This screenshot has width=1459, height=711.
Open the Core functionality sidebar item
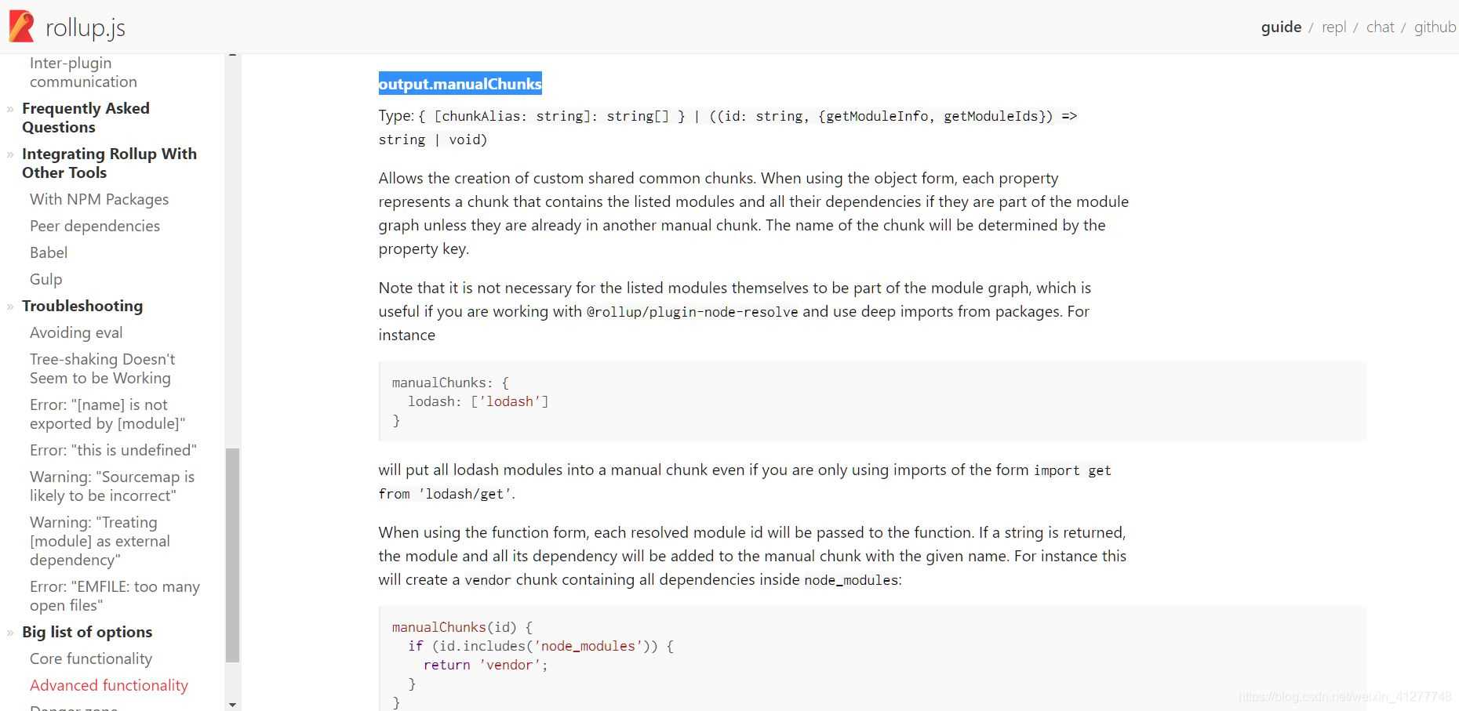click(91, 658)
